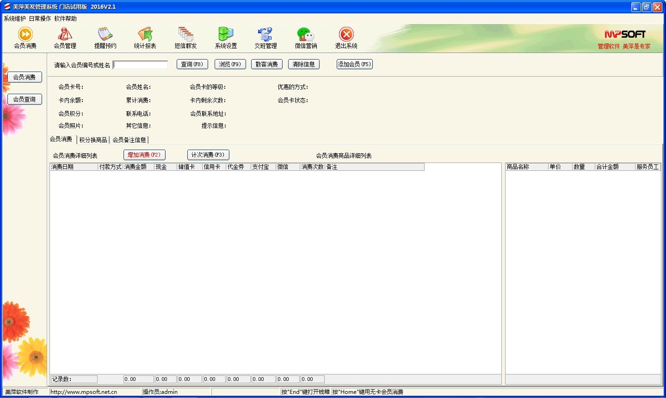The width and height of the screenshot is (666, 398).
Task: Restore down the application window
Action: tap(647, 7)
